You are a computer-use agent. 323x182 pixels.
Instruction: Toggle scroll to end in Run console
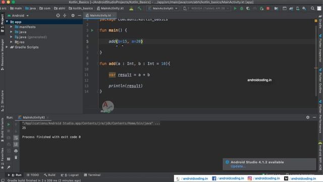click(16, 144)
